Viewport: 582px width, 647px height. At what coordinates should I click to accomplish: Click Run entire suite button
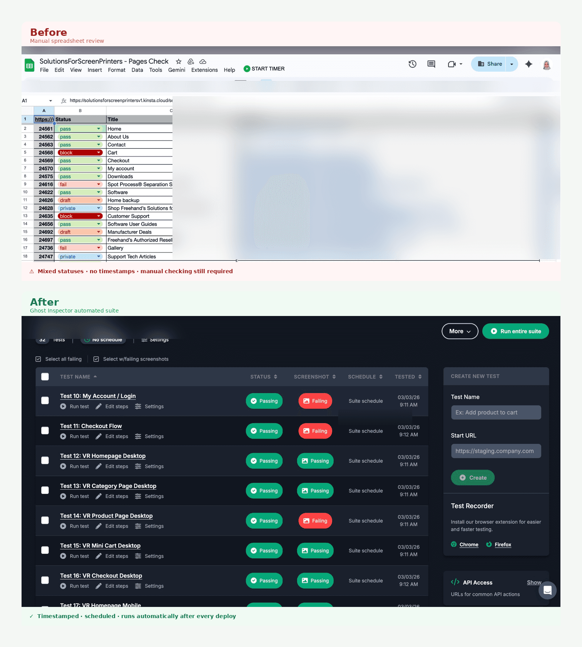click(x=515, y=331)
